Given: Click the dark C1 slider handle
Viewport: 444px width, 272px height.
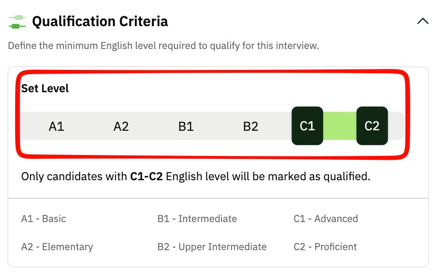Looking at the screenshot, I should 307,126.
